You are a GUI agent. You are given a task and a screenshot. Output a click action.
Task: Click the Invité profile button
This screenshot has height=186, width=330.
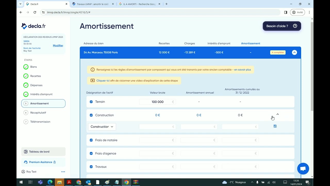[298, 12]
